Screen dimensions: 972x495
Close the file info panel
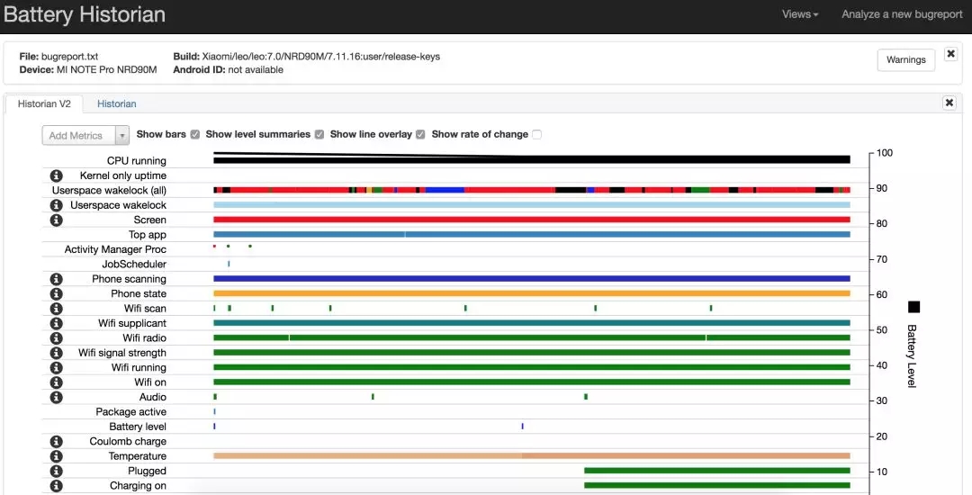tap(950, 54)
